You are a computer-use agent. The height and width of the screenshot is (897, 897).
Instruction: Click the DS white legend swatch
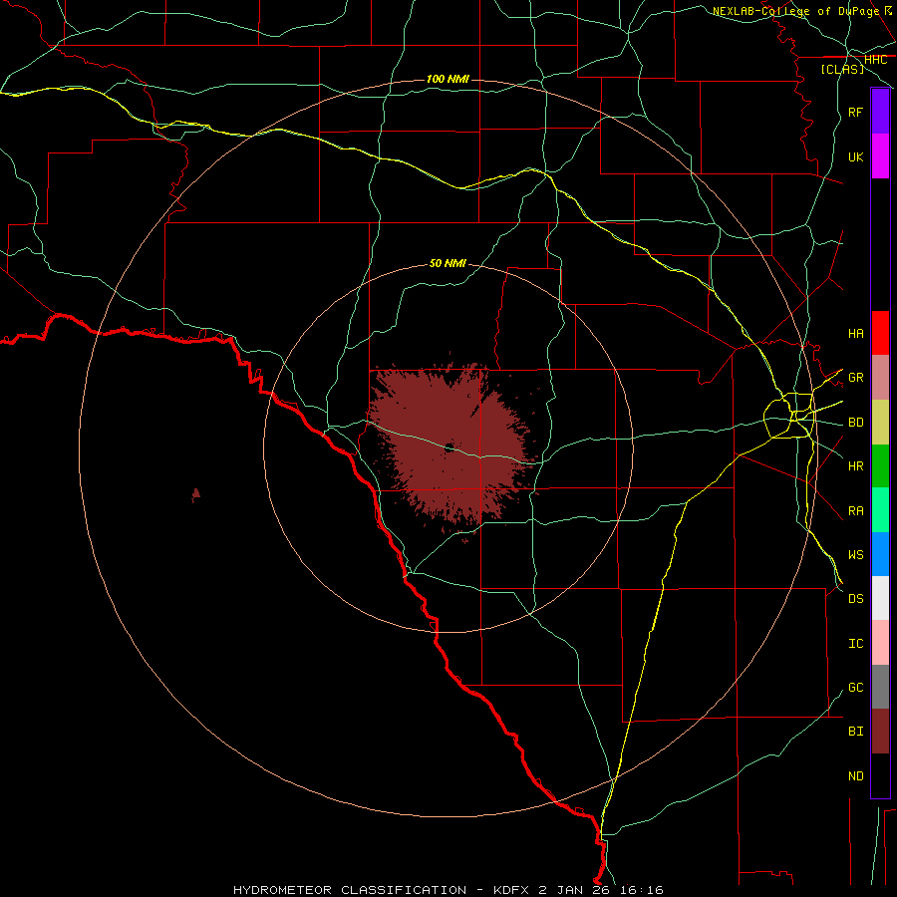880,598
